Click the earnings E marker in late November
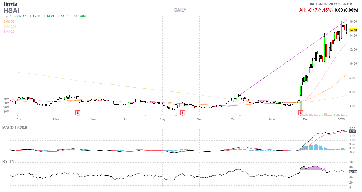The image size is (362, 192). (301, 113)
